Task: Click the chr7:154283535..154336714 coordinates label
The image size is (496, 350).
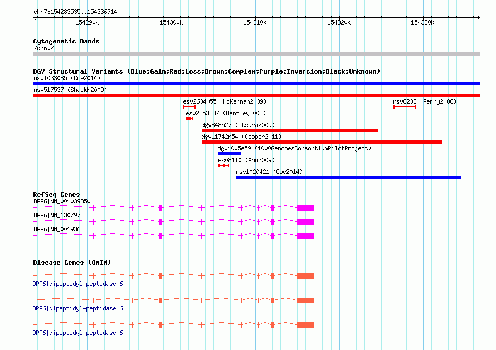Action: point(75,12)
